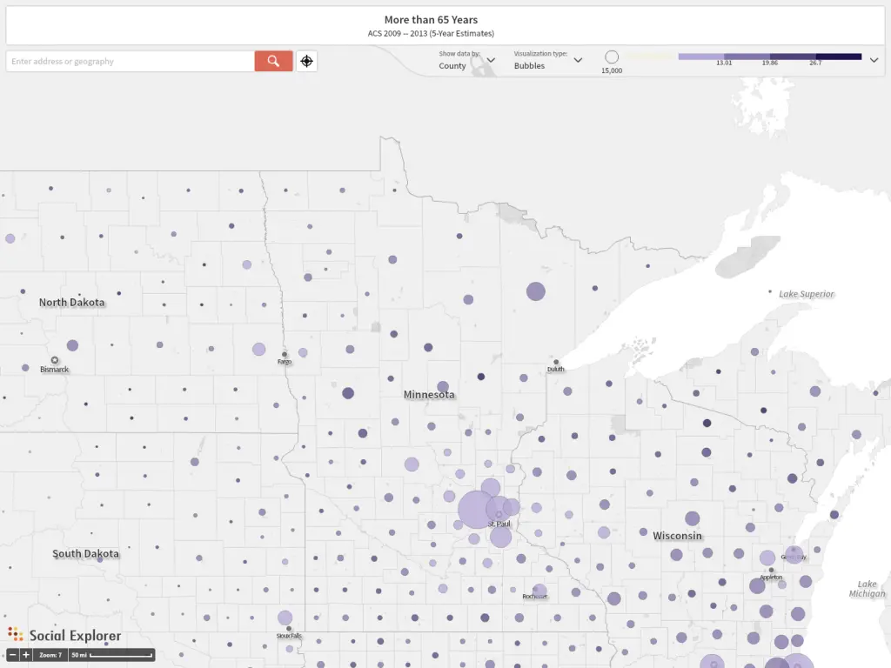Click the lightest purple legend swatch
Image resolution: width=891 pixels, height=668 pixels.
point(700,57)
